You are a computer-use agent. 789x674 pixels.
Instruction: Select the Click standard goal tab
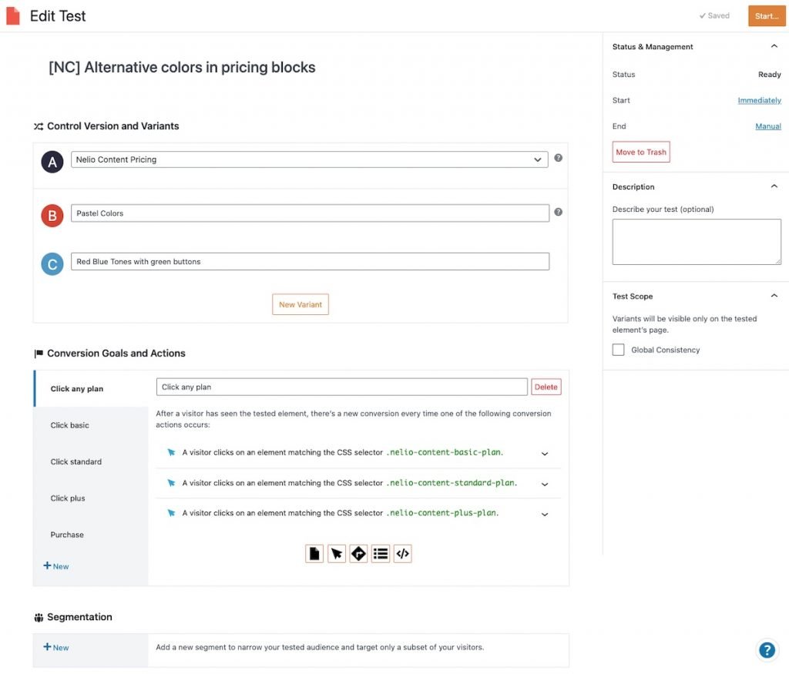tap(76, 461)
